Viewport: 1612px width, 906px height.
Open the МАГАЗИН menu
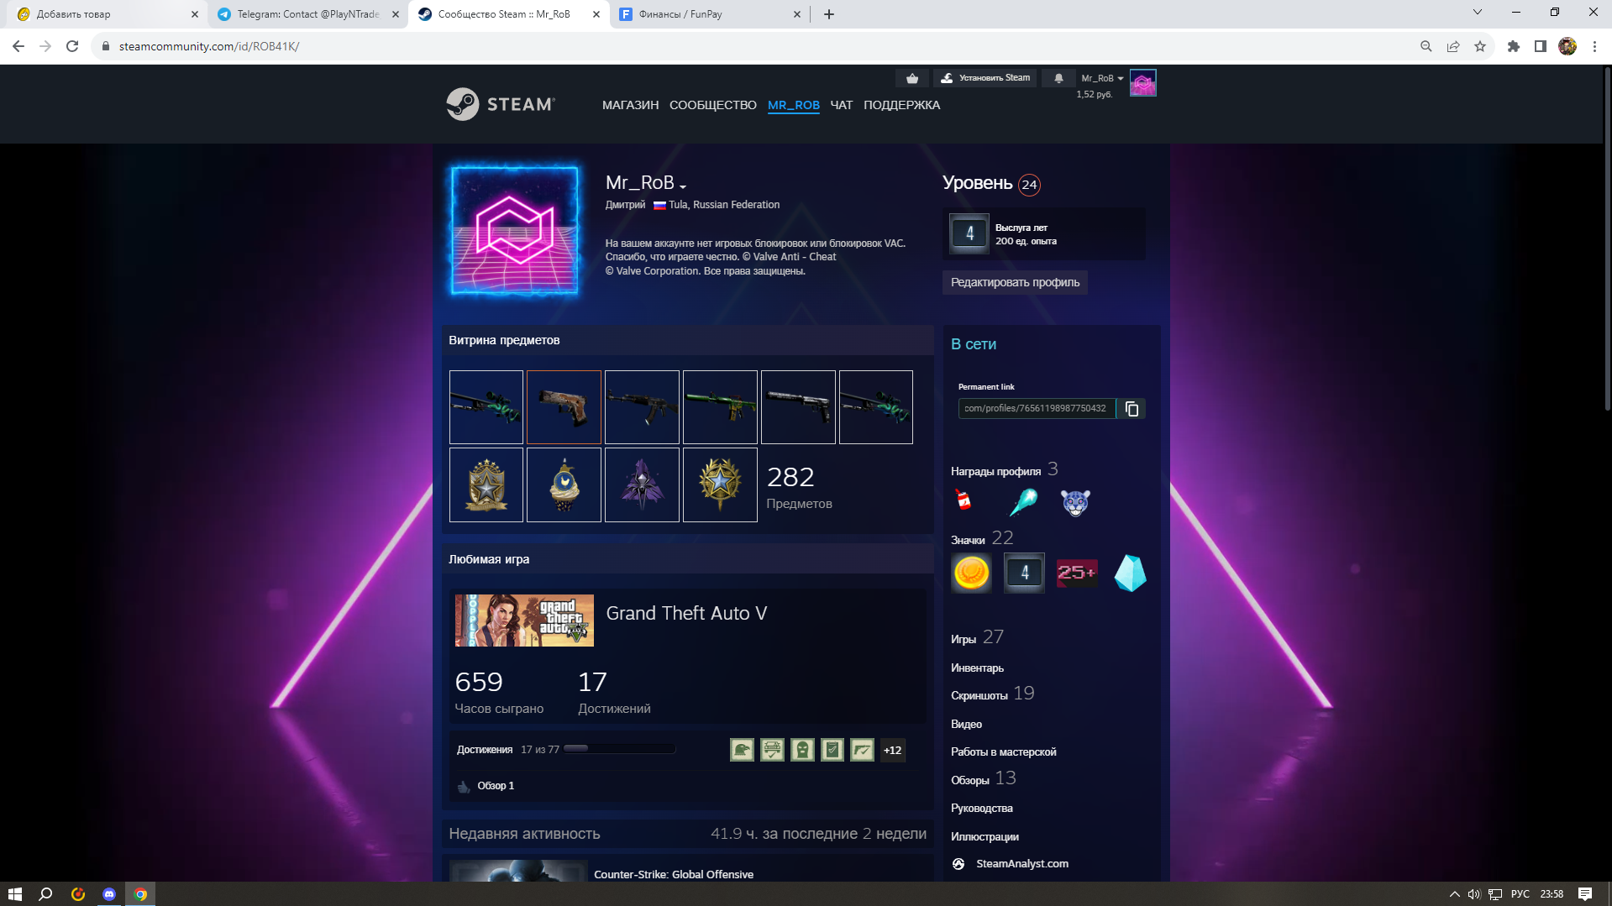(x=630, y=105)
